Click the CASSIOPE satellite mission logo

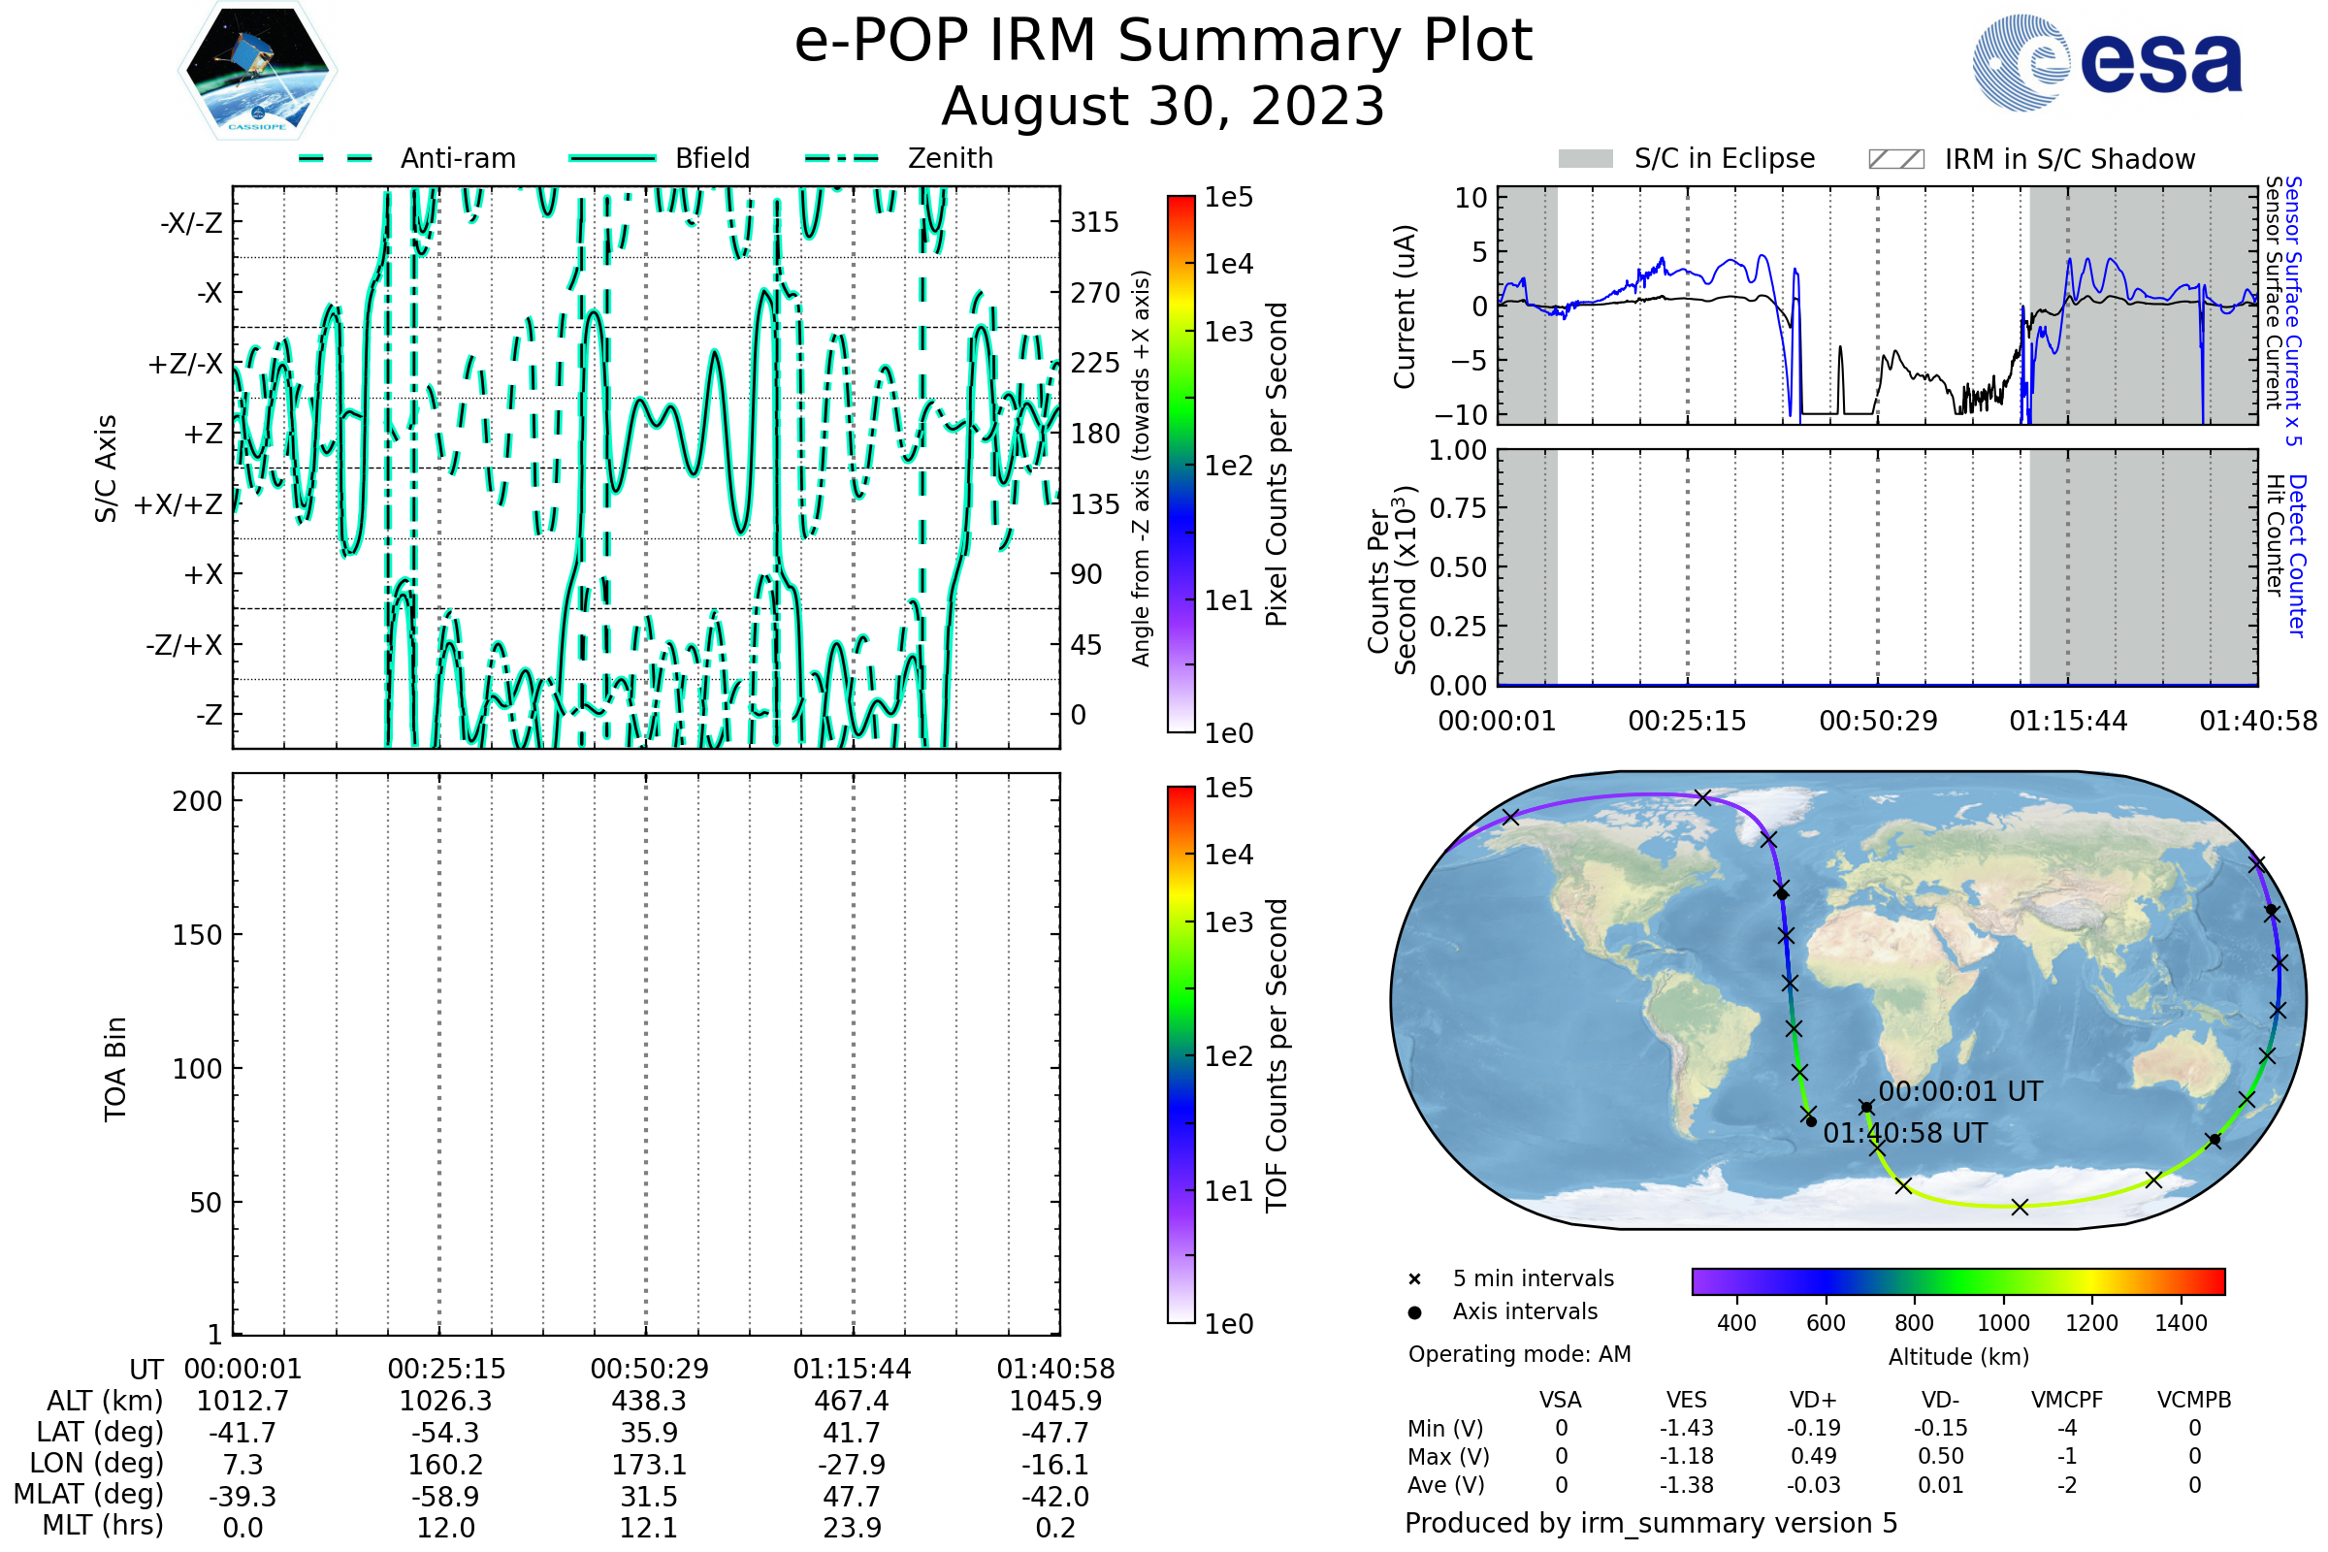click(257, 71)
